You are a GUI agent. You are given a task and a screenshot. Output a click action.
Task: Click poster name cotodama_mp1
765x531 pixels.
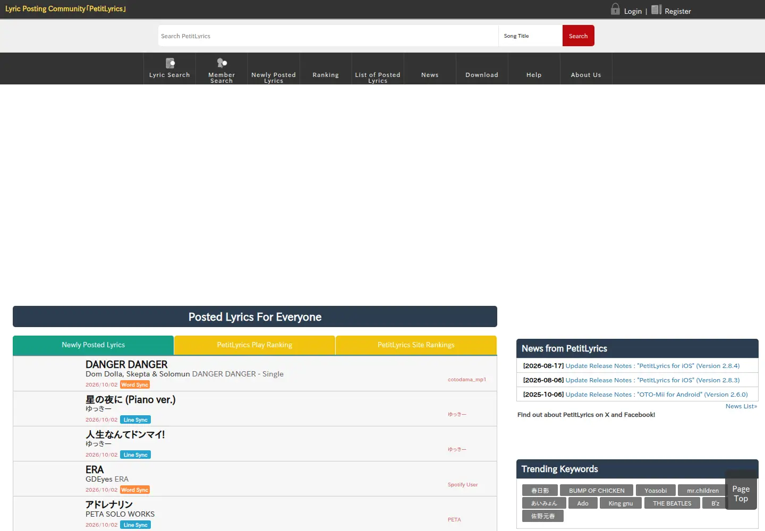[x=467, y=380]
